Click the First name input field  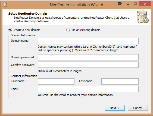[x=56, y=82]
